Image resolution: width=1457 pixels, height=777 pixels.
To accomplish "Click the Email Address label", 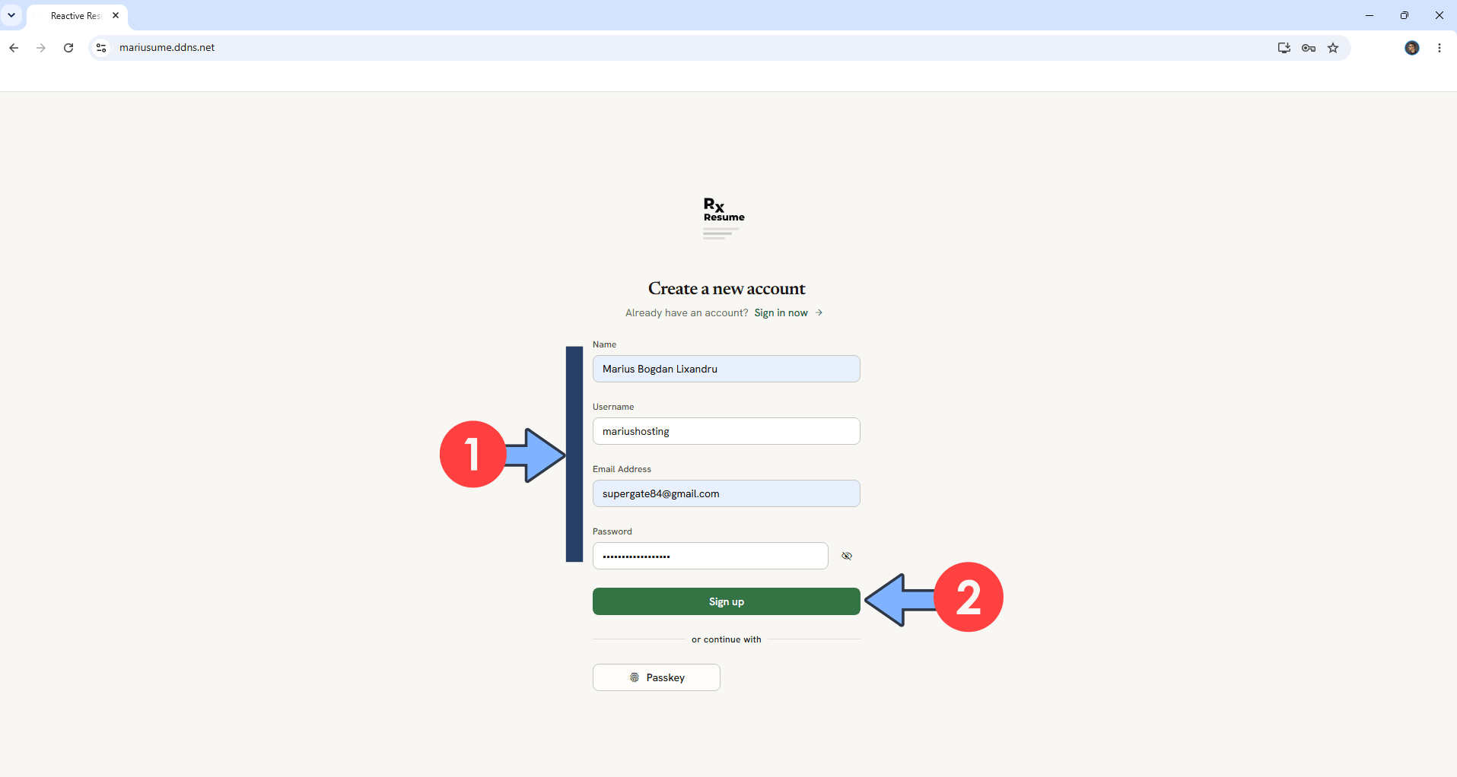I will pyautogui.click(x=622, y=469).
